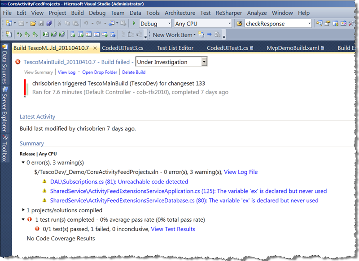Image resolution: width=359 pixels, height=261 pixels.
Task: Open the Architecture menu
Action: [x=180, y=13]
